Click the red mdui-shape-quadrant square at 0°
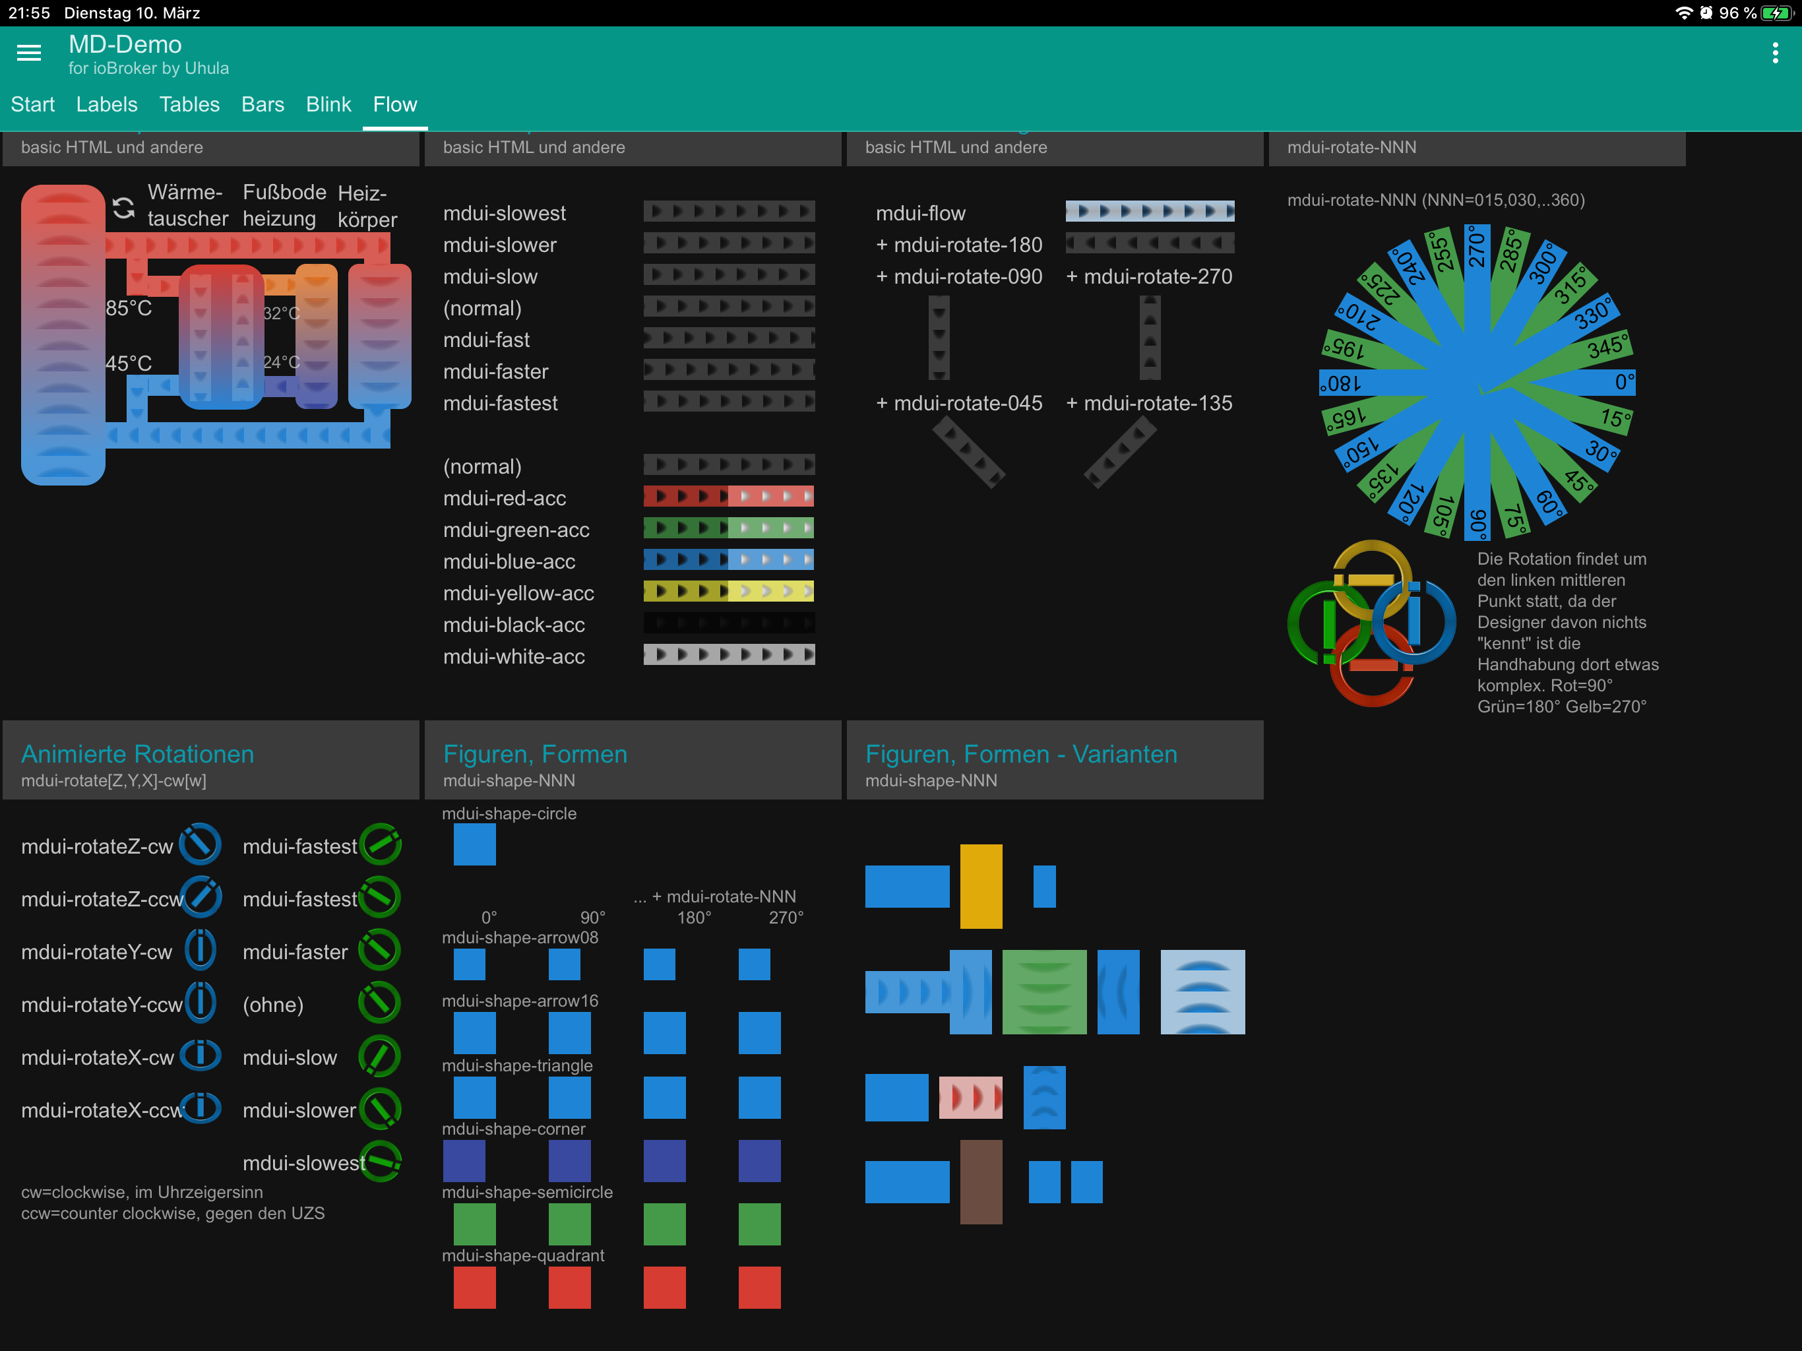Screen dimensions: 1802x1351 coord(474,1288)
